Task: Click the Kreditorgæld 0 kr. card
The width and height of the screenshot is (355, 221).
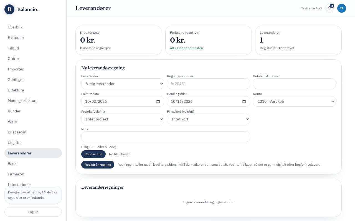Action: click(119, 40)
